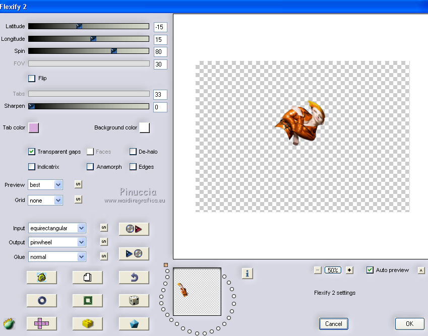
Task: Click the Tabs value field
Action: pos(160,95)
